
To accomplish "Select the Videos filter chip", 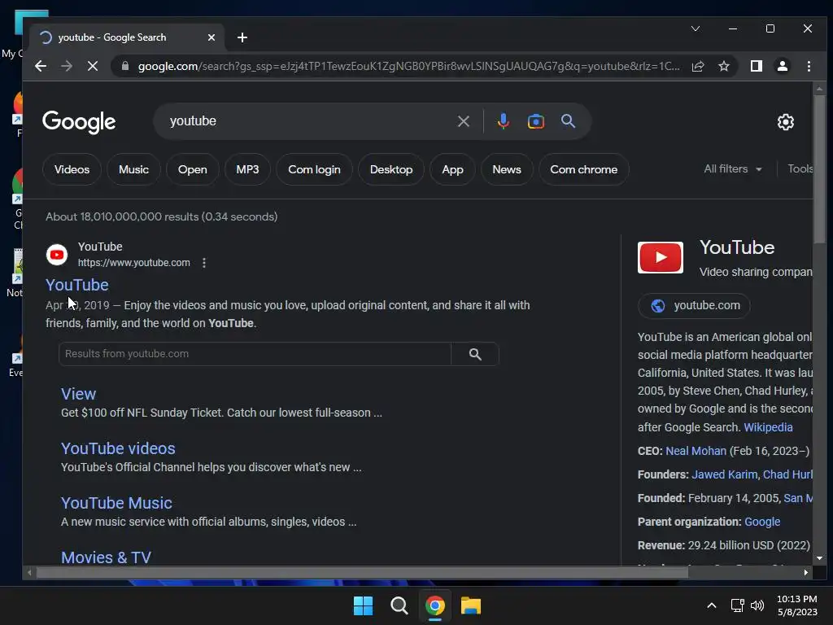I will pos(72,169).
